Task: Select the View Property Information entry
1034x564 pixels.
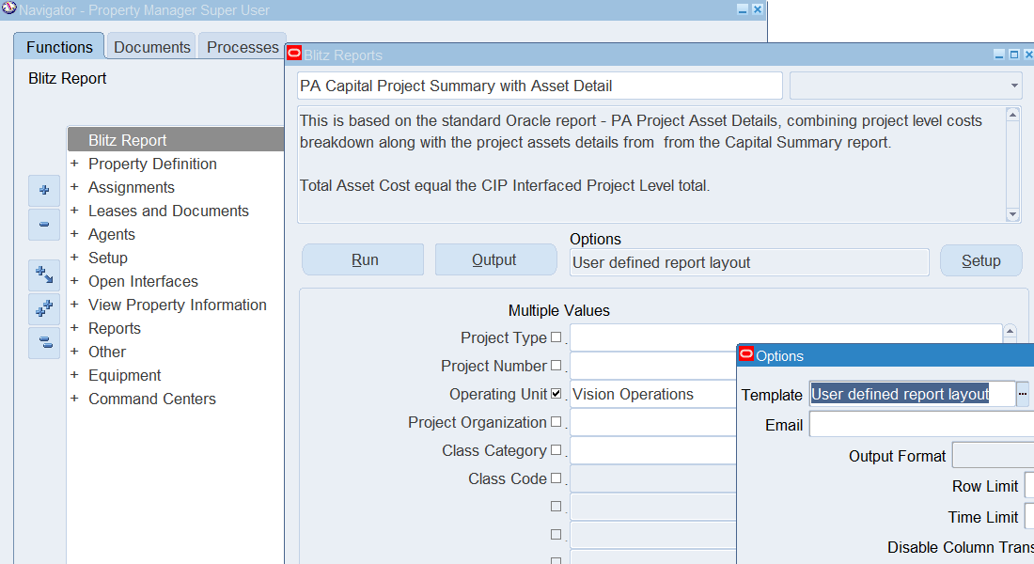Action: 178,305
